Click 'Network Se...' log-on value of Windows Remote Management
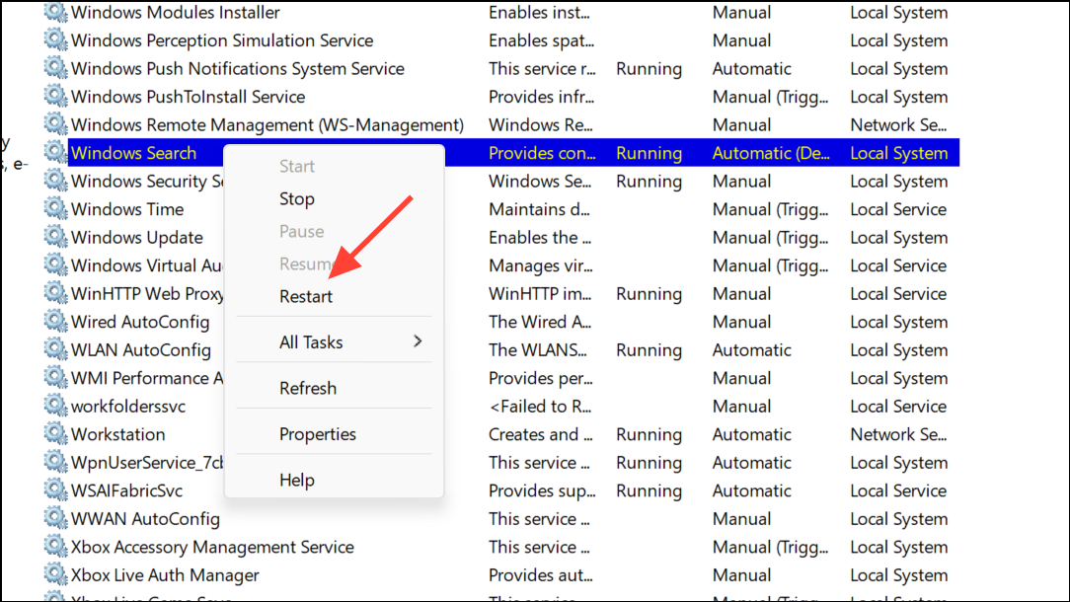The width and height of the screenshot is (1070, 602). point(898,125)
